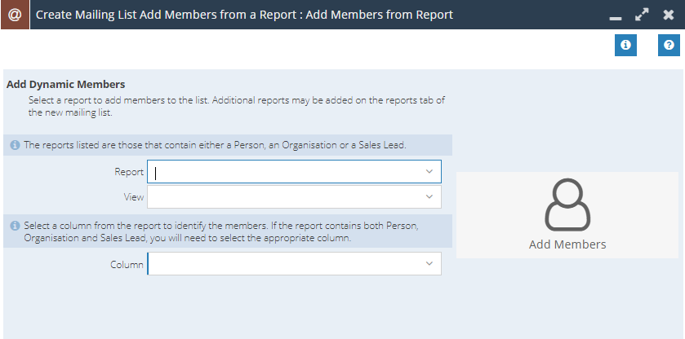Click the Column field label

pyautogui.click(x=127, y=264)
